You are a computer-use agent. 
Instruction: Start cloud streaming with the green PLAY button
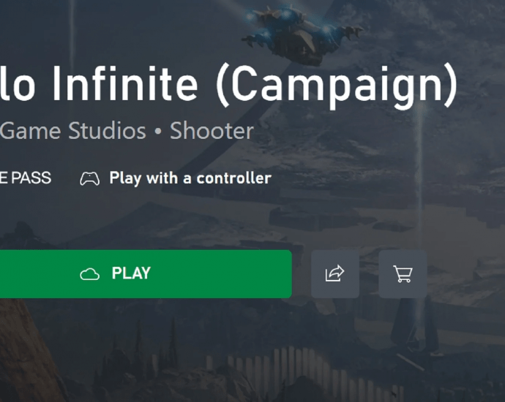coord(146,273)
